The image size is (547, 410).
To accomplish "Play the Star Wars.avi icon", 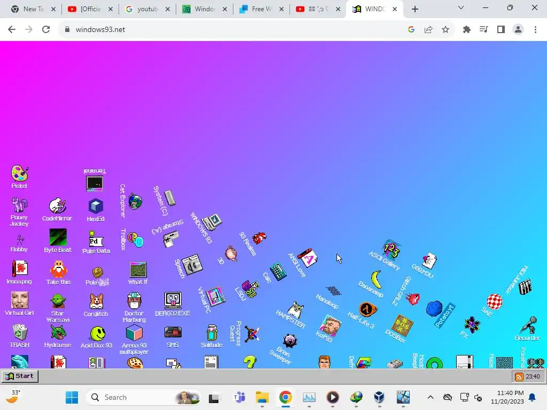I will (x=58, y=301).
